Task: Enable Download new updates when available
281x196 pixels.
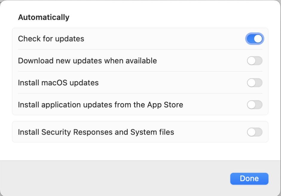Action: tap(255, 61)
